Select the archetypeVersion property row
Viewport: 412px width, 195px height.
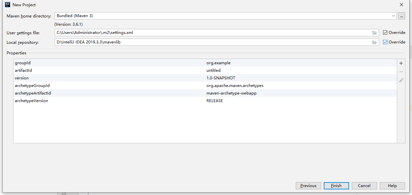pyautogui.click(x=205, y=101)
